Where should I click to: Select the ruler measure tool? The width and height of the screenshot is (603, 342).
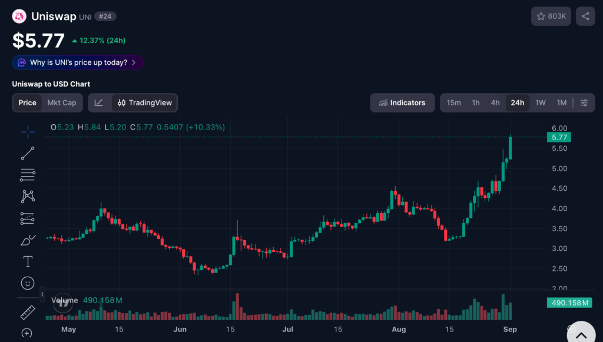click(28, 313)
